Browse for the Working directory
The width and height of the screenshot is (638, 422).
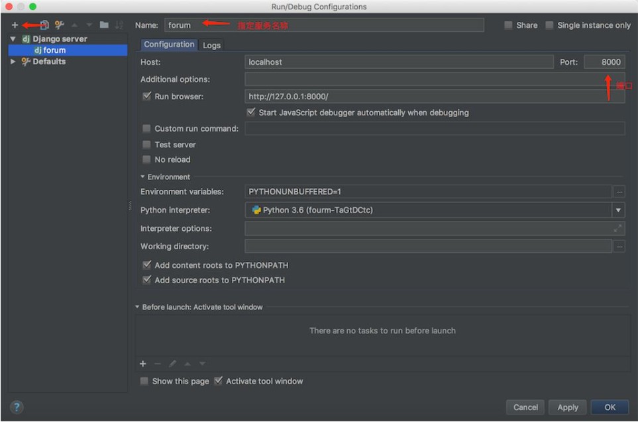(619, 246)
